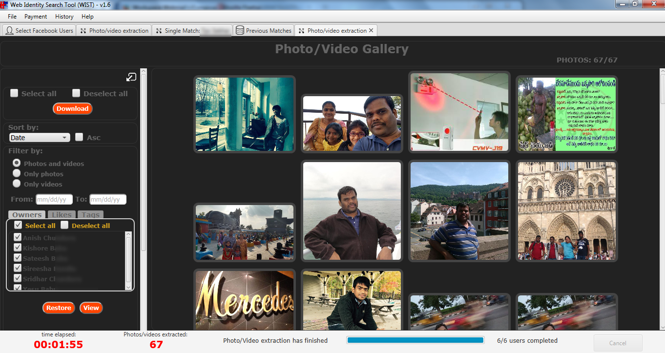Select the Only photos filter option
Image resolution: width=665 pixels, height=353 pixels.
click(x=17, y=173)
